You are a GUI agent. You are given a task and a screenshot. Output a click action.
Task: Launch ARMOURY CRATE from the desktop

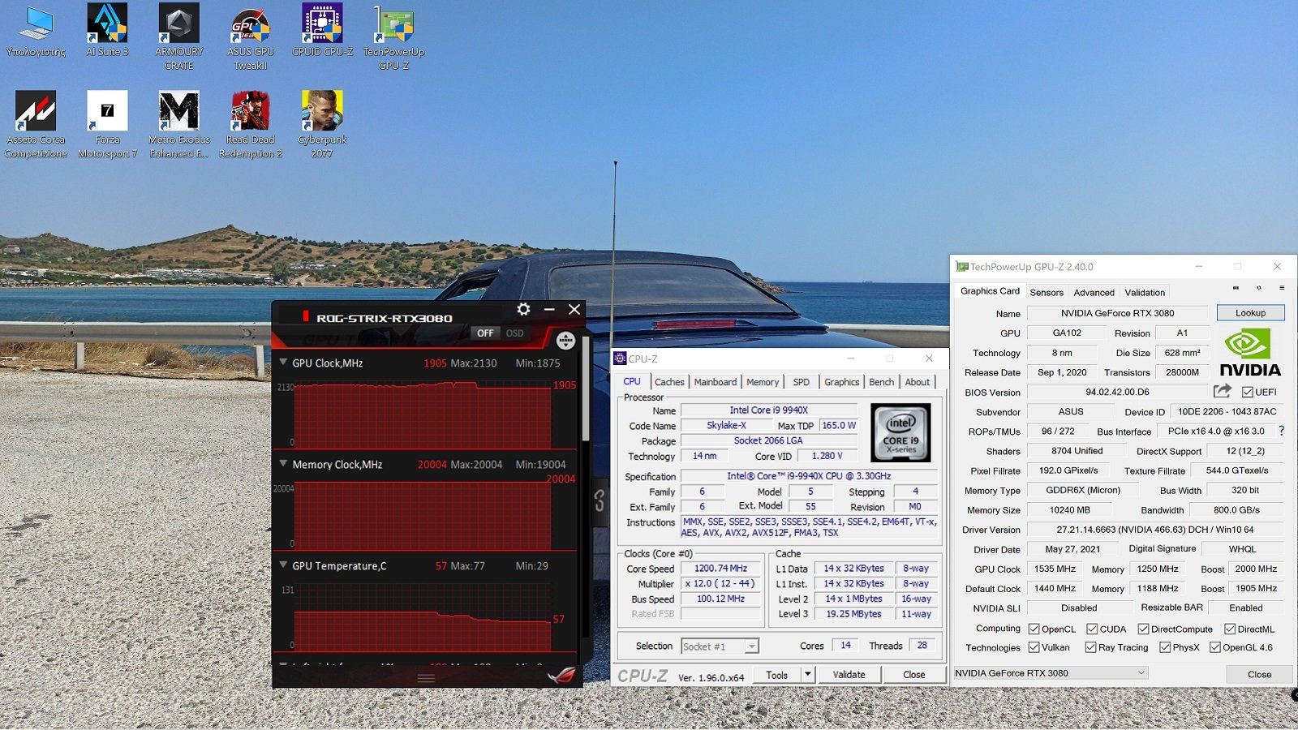(179, 36)
